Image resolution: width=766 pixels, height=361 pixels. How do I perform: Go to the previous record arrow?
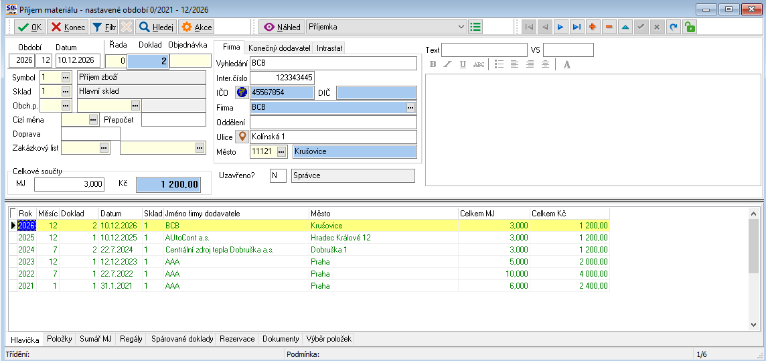tap(544, 27)
